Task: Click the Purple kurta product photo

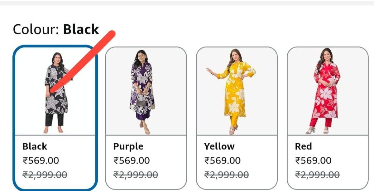Action: click(144, 91)
